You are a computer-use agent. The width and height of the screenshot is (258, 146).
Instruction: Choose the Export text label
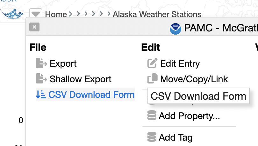tap(63, 63)
